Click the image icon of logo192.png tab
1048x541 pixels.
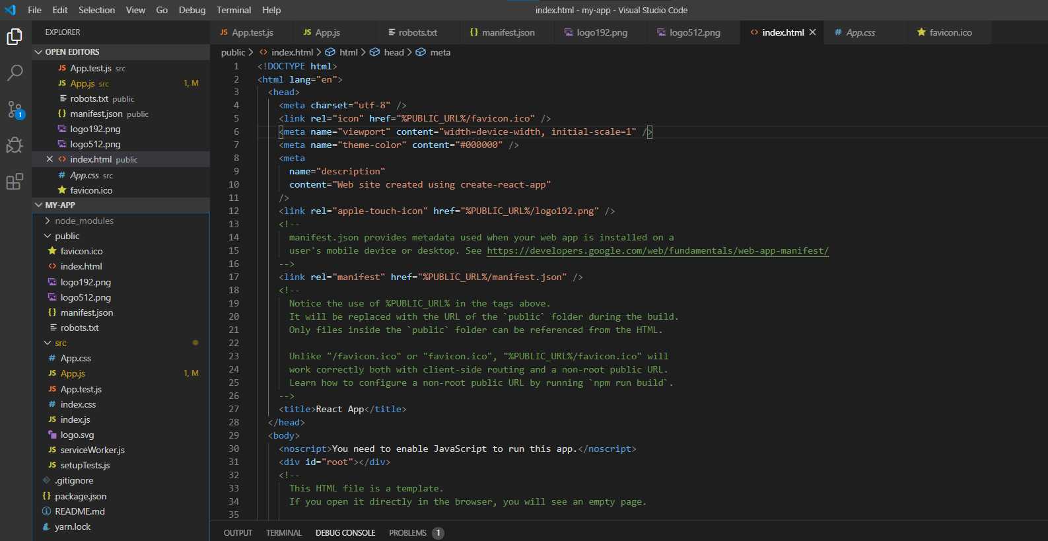tap(569, 32)
